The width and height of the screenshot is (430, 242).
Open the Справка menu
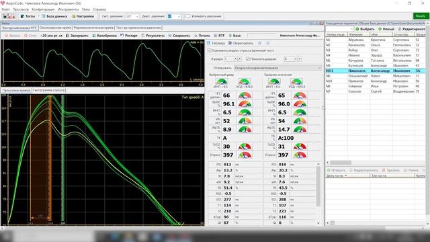tap(99, 9)
